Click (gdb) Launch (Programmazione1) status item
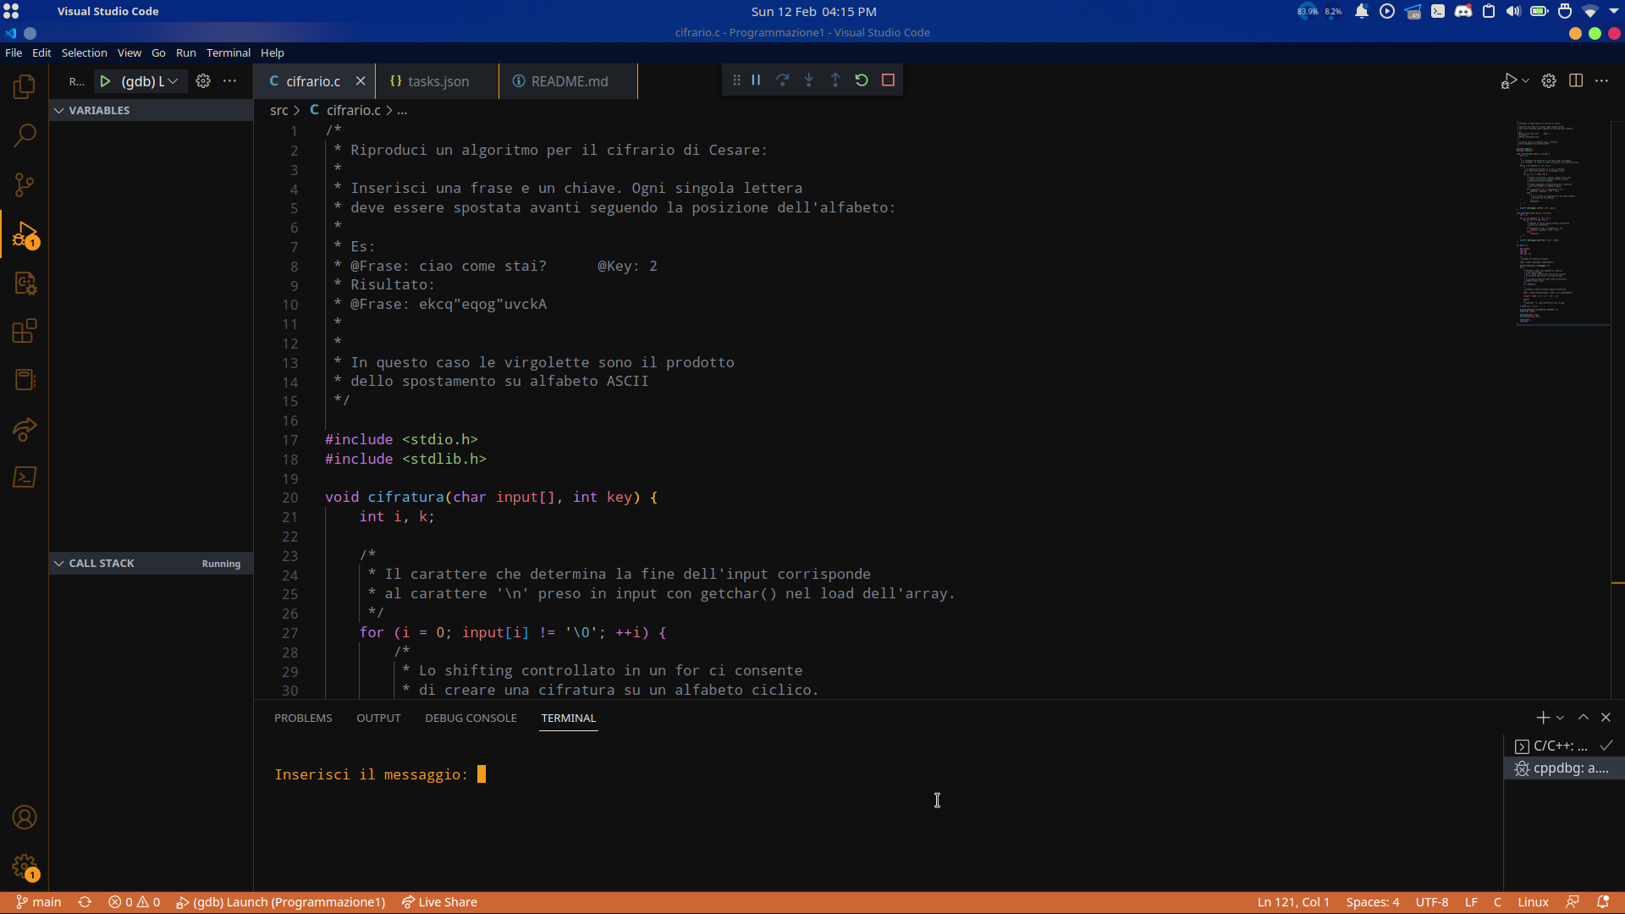 [x=280, y=902]
